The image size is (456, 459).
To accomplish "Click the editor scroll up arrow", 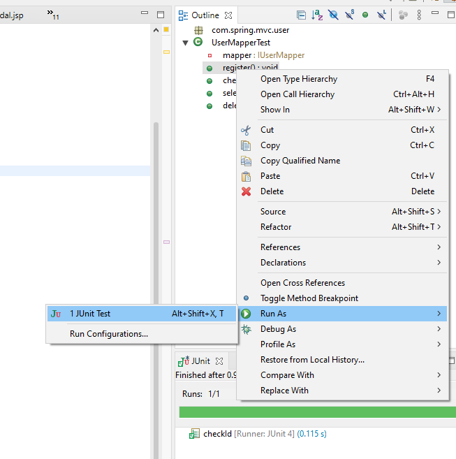I will coord(156,30).
